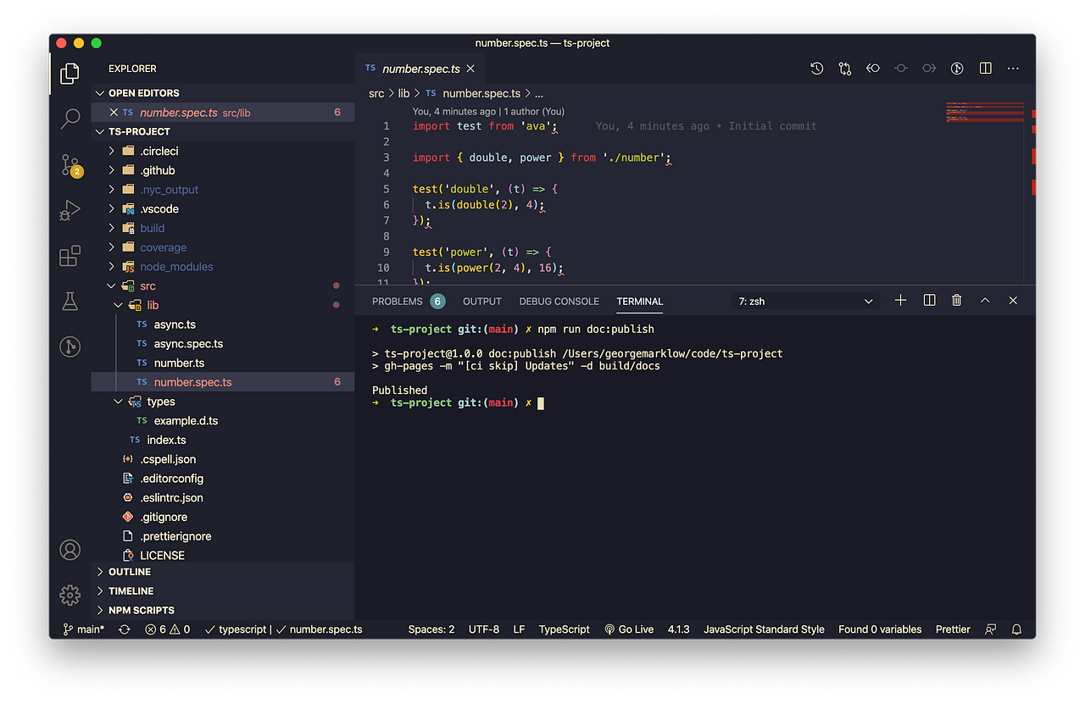The image size is (1085, 704).
Task: Switch to the DEBUG CONSOLE tab
Action: [x=559, y=301]
